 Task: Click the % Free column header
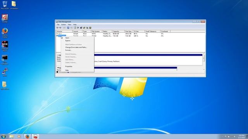pos(139,31)
